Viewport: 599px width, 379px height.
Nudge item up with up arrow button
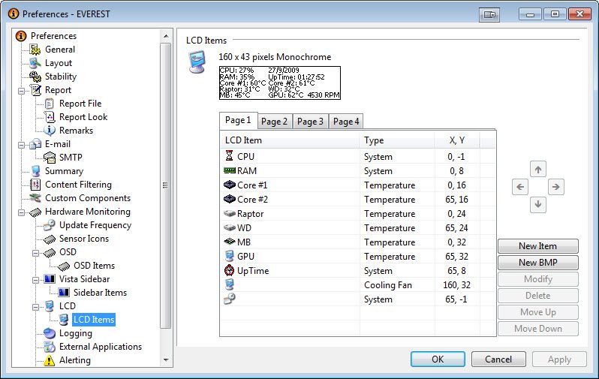click(x=538, y=170)
